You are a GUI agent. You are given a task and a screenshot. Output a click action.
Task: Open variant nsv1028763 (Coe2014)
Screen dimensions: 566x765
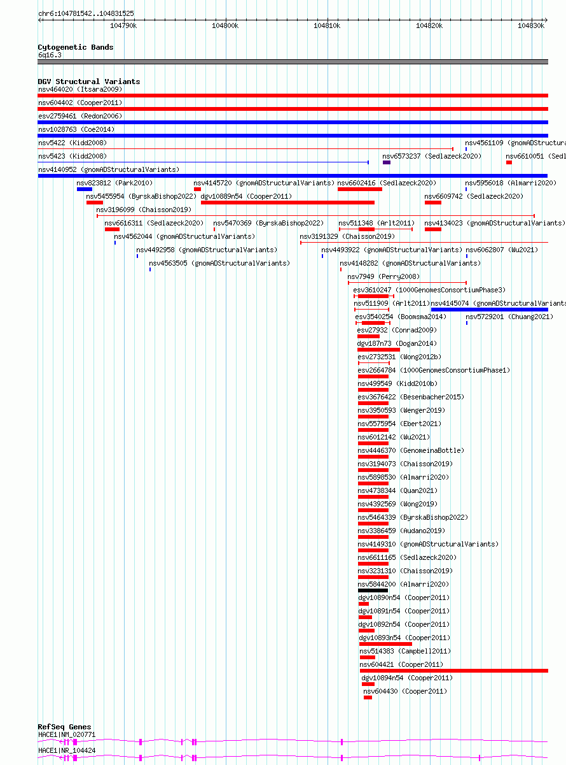tap(76, 129)
